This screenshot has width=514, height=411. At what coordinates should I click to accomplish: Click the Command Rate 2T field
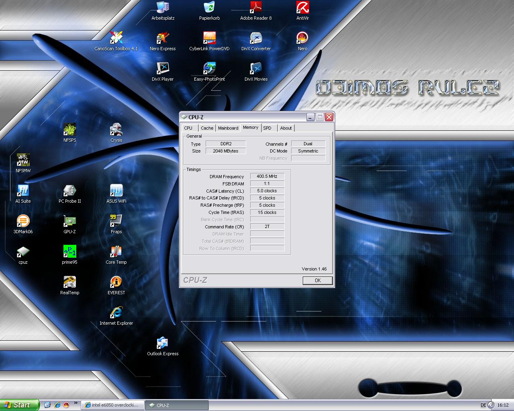point(267,227)
